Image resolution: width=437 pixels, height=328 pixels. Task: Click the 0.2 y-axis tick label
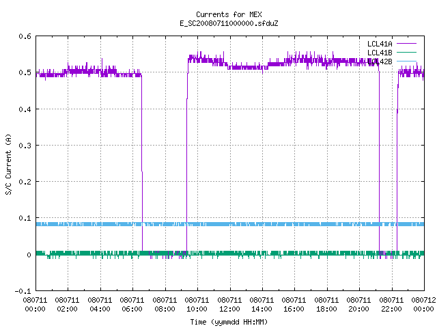coord(25,182)
